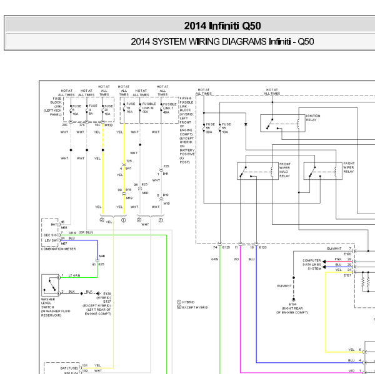Image resolution: width=375 pixels, height=374 pixels.
Task: Select the 'FUSE 55 10A' label
Action: (x=226, y=128)
